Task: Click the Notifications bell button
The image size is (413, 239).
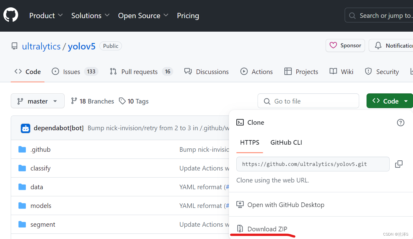Action: click(391, 45)
